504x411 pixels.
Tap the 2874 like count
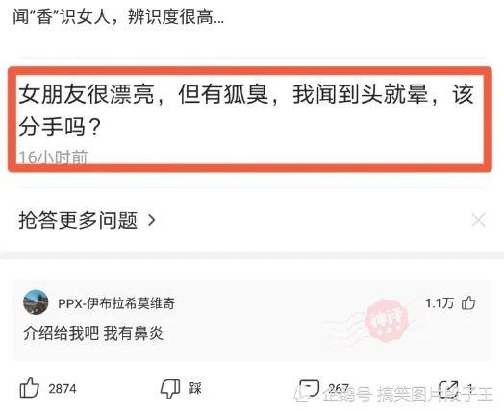coord(63,389)
